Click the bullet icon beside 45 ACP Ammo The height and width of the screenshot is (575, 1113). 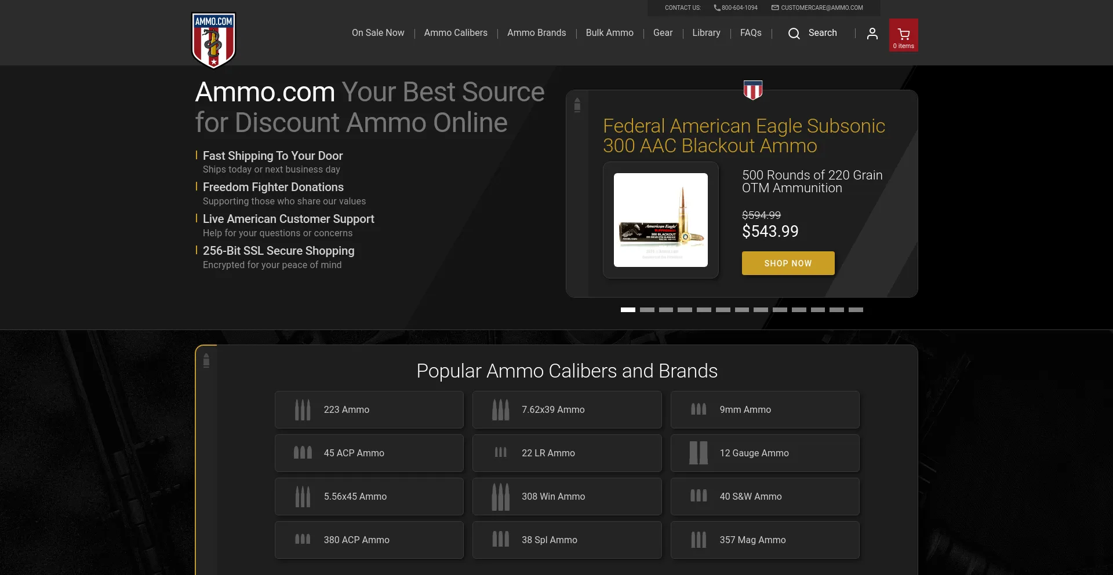(303, 453)
